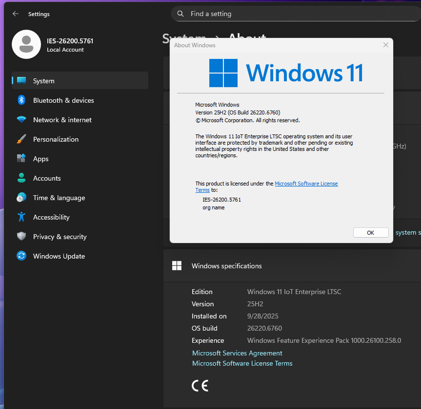
Task: Click the CE mark icon
Action: (200, 385)
